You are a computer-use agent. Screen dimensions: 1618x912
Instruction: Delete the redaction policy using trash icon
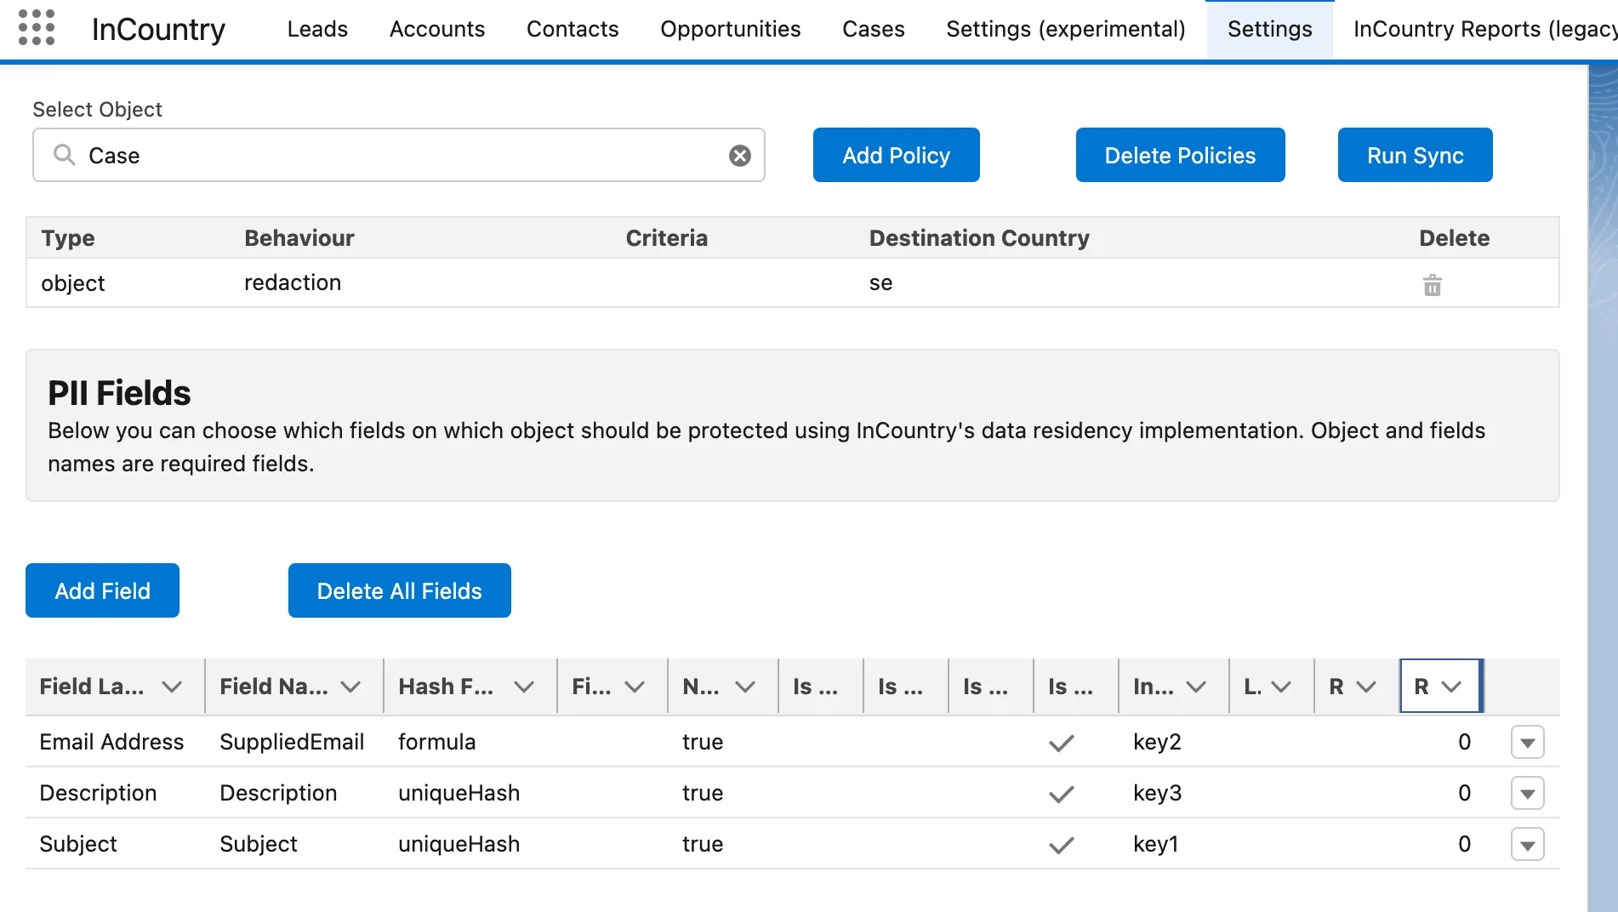(1432, 285)
